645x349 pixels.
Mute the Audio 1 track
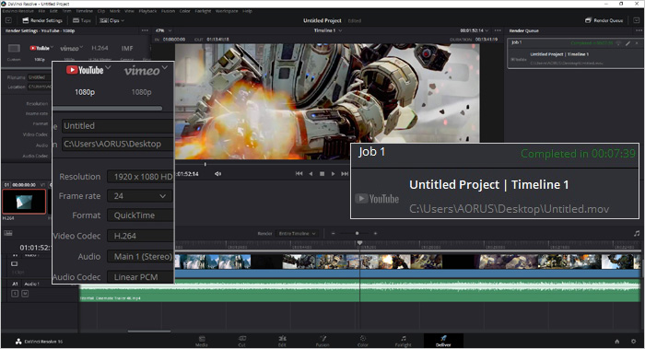point(25,294)
